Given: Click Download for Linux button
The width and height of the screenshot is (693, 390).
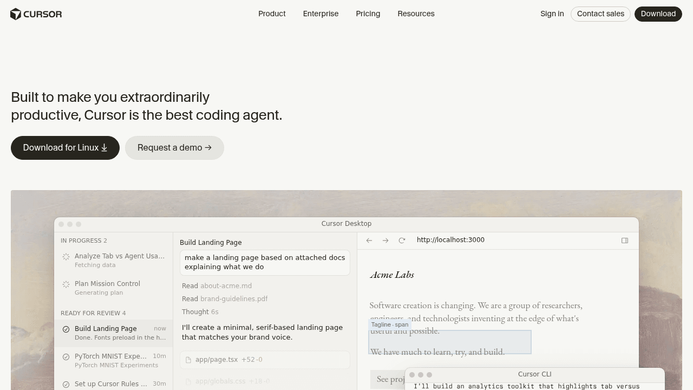Looking at the screenshot, I should pyautogui.click(x=65, y=148).
